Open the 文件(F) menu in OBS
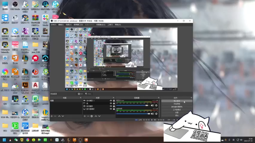 click(x=53, y=25)
